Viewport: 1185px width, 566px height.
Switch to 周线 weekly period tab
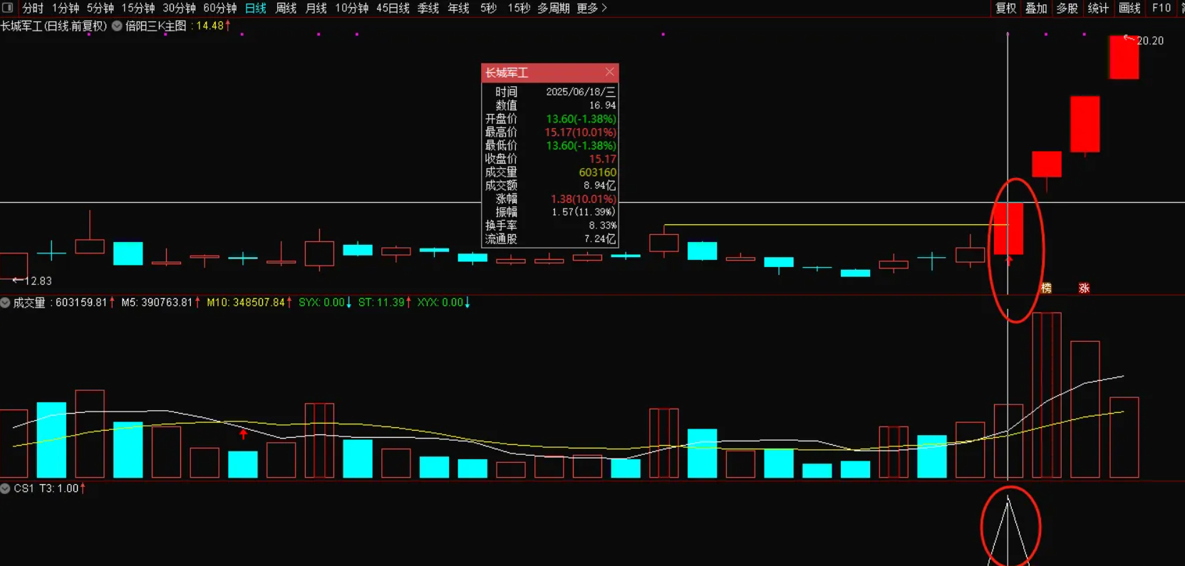point(286,8)
